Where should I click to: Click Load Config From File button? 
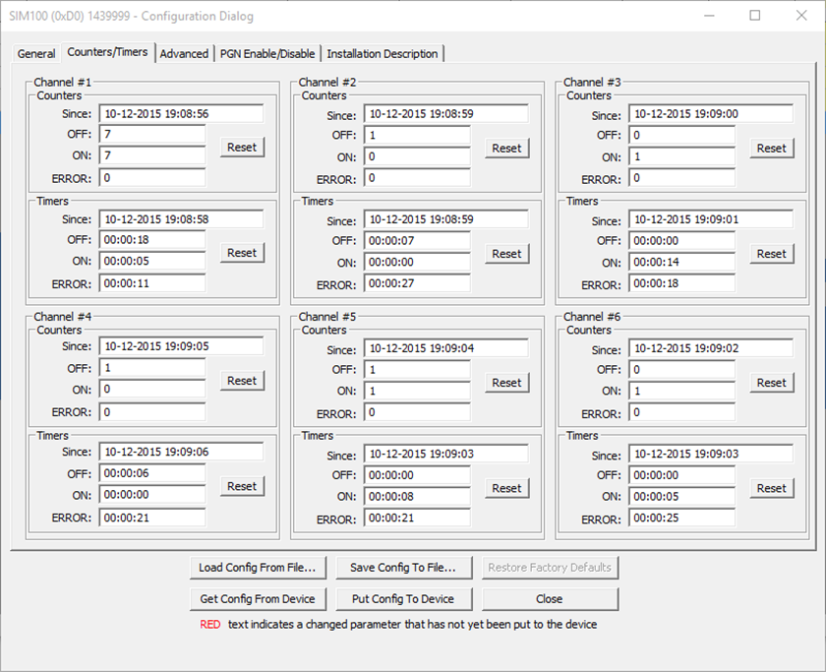point(257,568)
